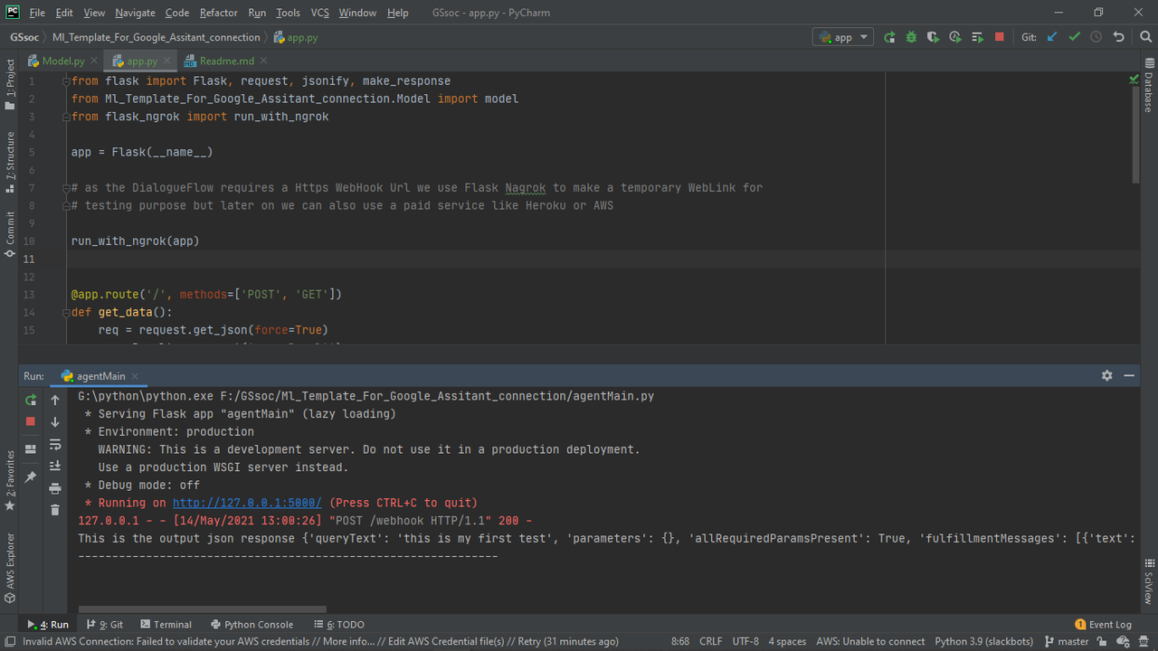The height and width of the screenshot is (651, 1158).
Task: Rerun agentMain in the Run panel
Action: pos(31,400)
